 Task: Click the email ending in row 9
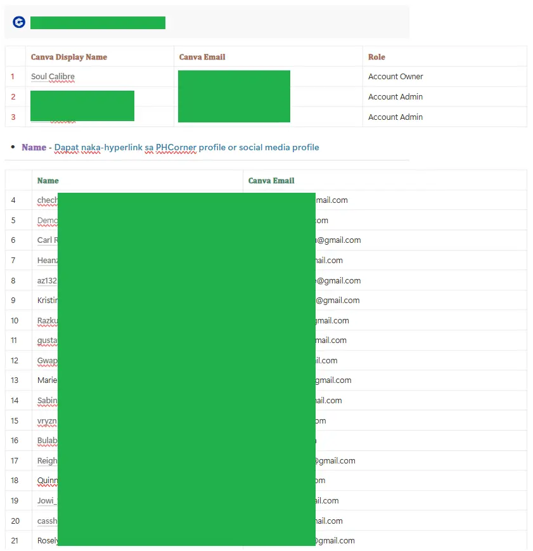coord(338,301)
